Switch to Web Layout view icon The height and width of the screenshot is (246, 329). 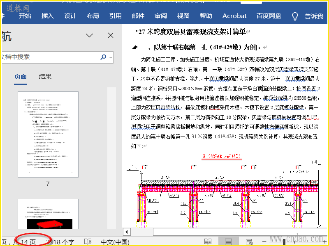tap(249, 242)
